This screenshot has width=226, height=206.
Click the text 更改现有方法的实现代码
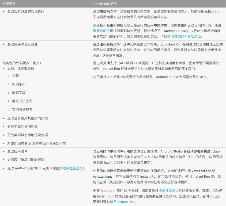(x=26, y=12)
